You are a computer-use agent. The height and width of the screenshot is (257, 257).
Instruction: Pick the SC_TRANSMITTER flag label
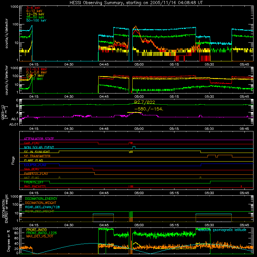point(37,156)
